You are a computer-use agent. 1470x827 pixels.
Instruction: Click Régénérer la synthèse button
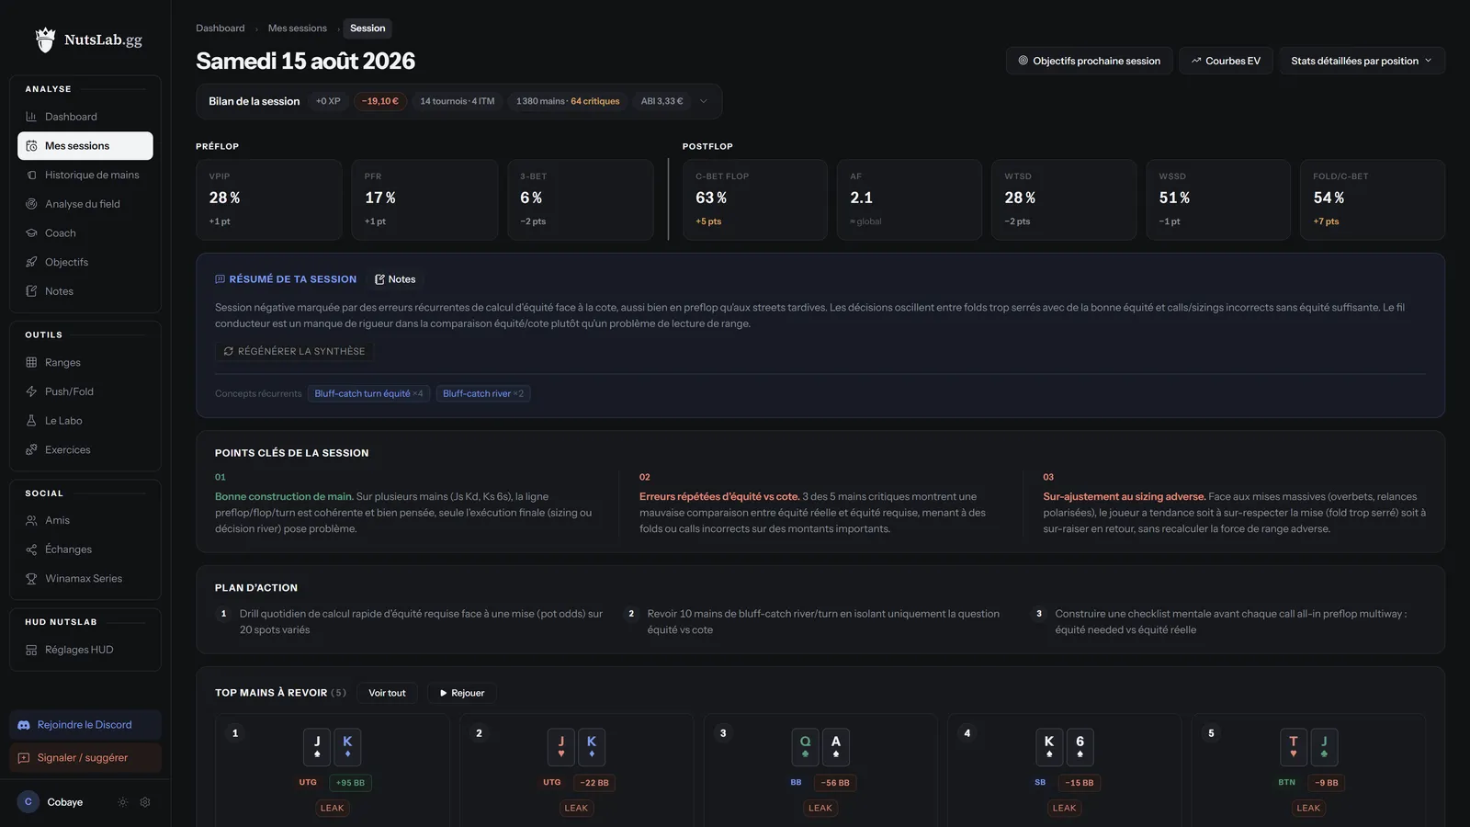pyautogui.click(x=294, y=351)
